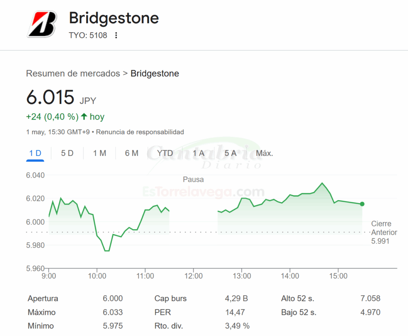This screenshot has width=408, height=336.
Task: Switch to the 6 M range tab
Action: click(131, 153)
